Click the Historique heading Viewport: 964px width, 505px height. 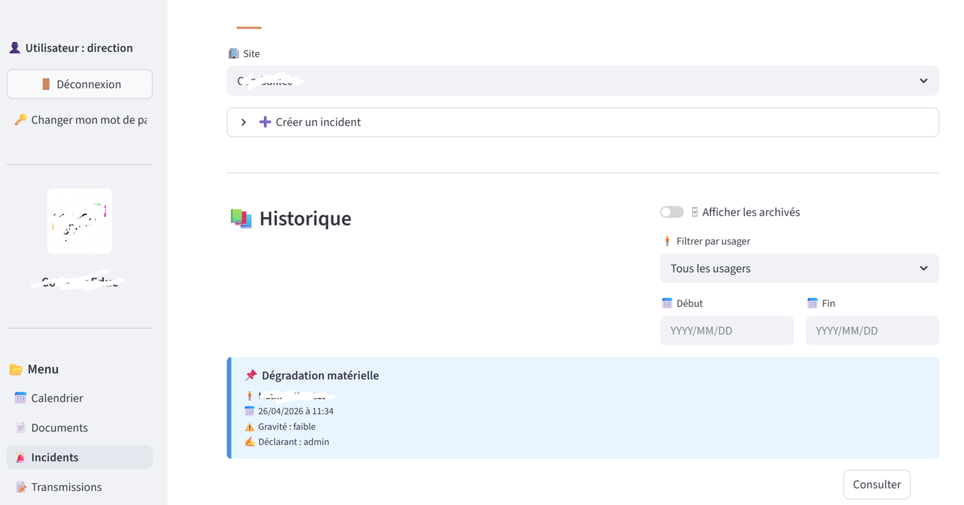(305, 218)
